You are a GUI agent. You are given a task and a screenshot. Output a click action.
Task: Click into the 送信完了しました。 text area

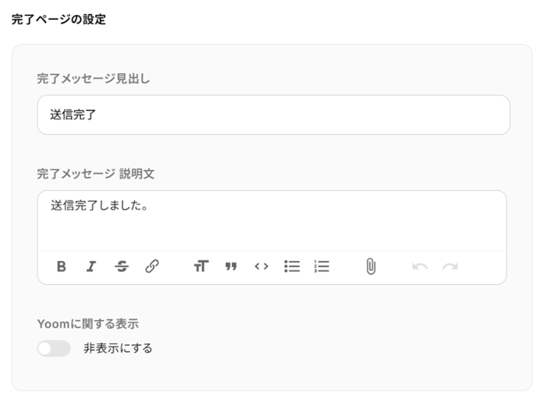click(x=272, y=220)
